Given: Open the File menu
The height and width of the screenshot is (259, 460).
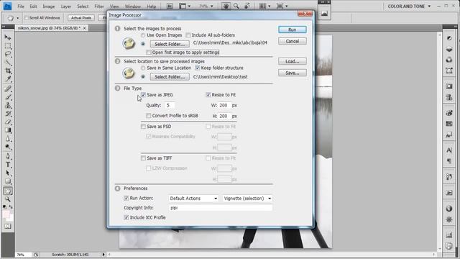Looking at the screenshot, I should 21,6.
